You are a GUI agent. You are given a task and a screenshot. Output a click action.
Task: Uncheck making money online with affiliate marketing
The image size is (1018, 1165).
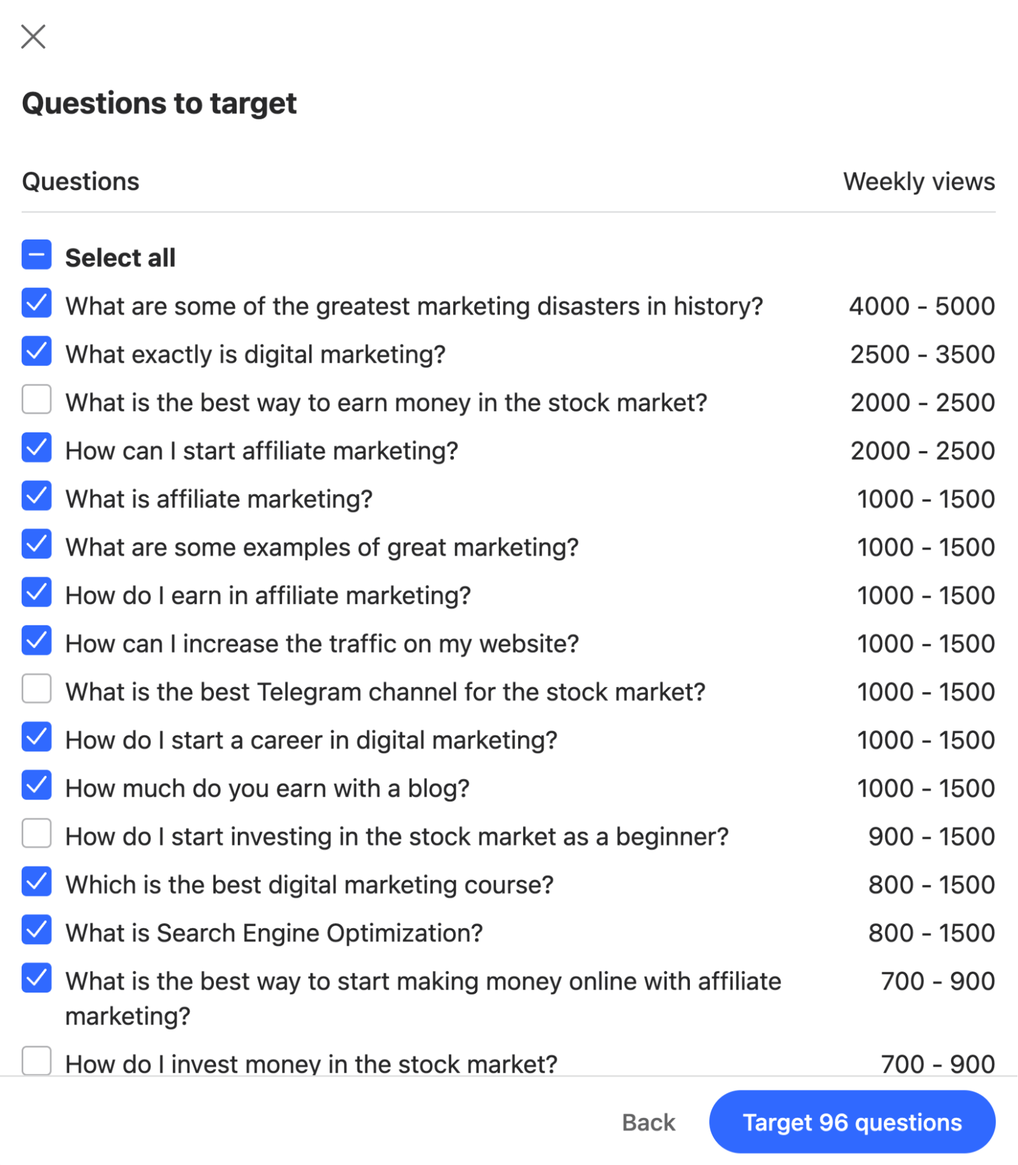point(36,981)
